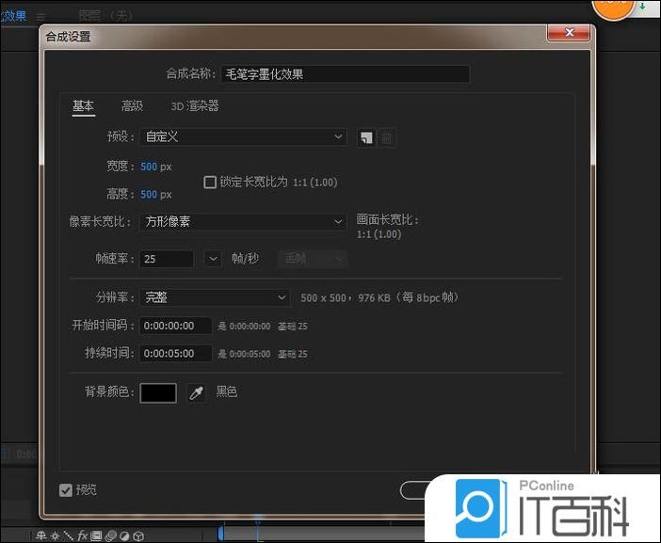Click the save preset icon next to 预设
661x543 pixels.
pos(366,137)
